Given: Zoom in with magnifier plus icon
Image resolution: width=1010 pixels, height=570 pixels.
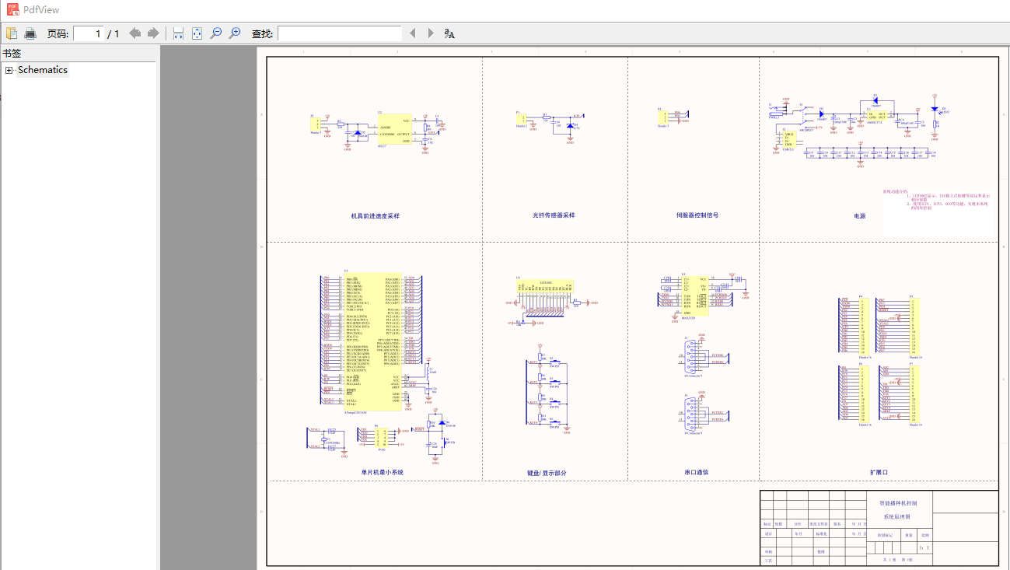Looking at the screenshot, I should 235,33.
